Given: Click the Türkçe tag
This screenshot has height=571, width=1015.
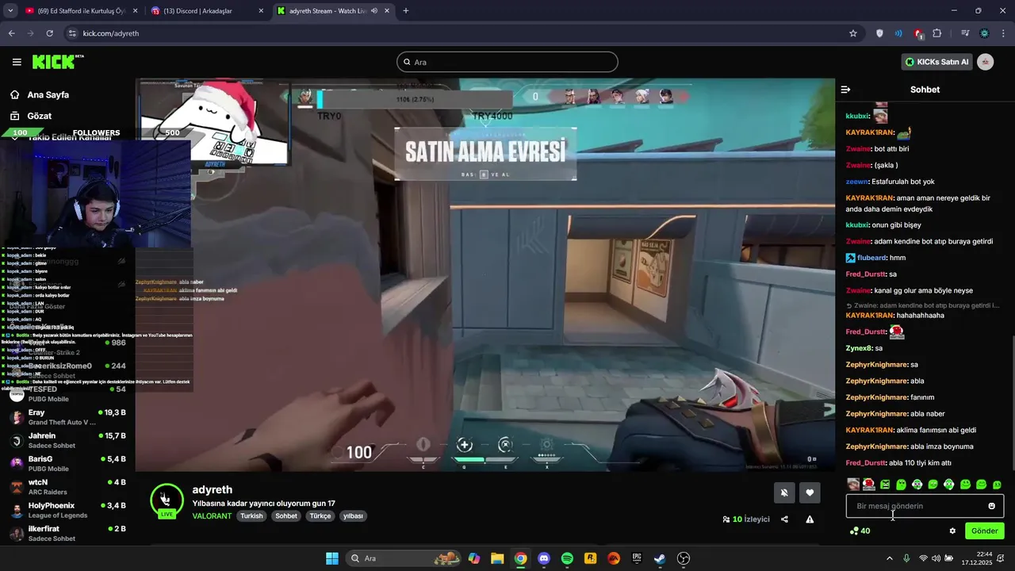Looking at the screenshot, I should coord(320,515).
